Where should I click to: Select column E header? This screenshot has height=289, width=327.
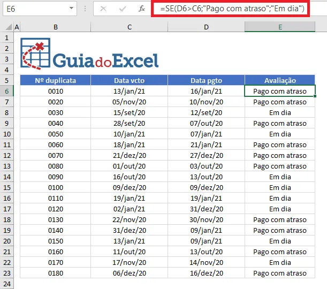280,27
